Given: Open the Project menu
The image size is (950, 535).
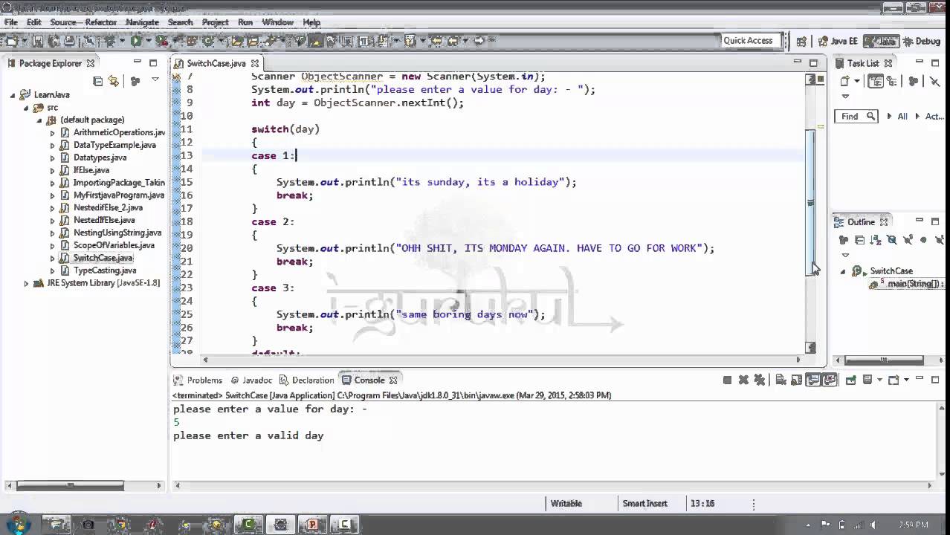Looking at the screenshot, I should click(216, 22).
